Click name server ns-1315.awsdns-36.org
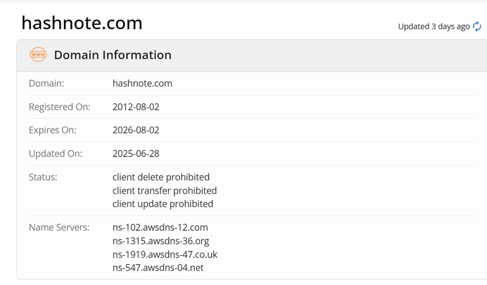487x285 pixels. (161, 241)
